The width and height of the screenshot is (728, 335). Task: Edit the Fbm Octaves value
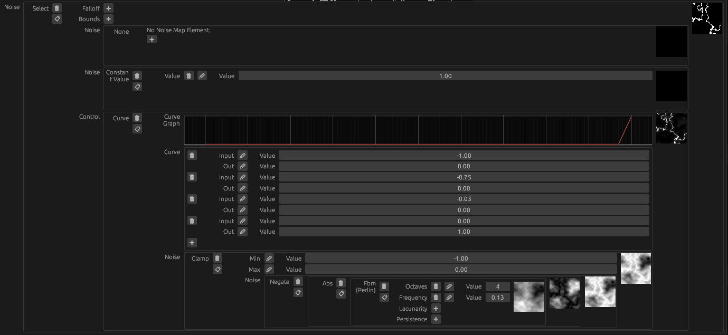tap(449, 286)
